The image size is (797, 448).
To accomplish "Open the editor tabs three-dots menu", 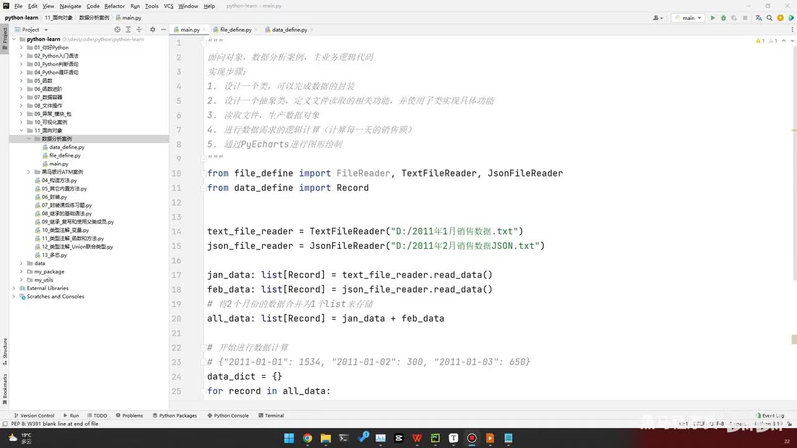I will coord(791,29).
